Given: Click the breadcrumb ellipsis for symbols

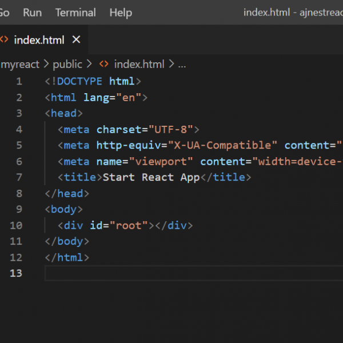Looking at the screenshot, I should pyautogui.click(x=182, y=65).
